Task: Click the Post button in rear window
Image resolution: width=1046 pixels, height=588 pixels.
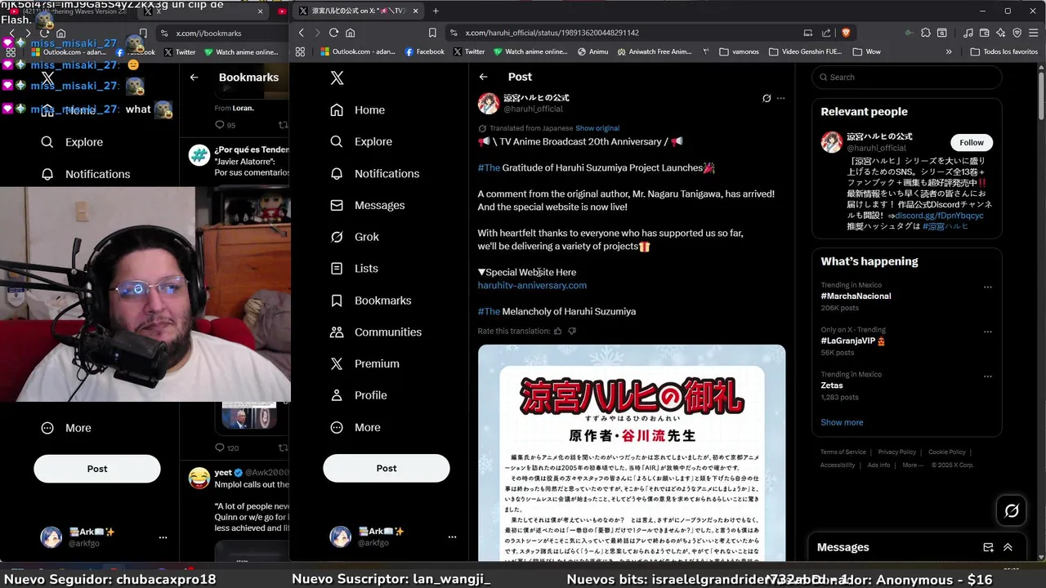Action: point(97,469)
